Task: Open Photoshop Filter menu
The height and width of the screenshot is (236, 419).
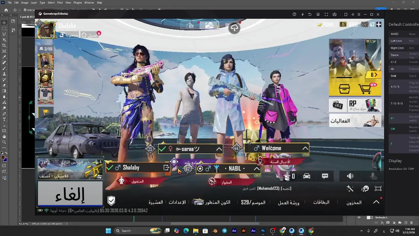Action: pyautogui.click(x=60, y=3)
